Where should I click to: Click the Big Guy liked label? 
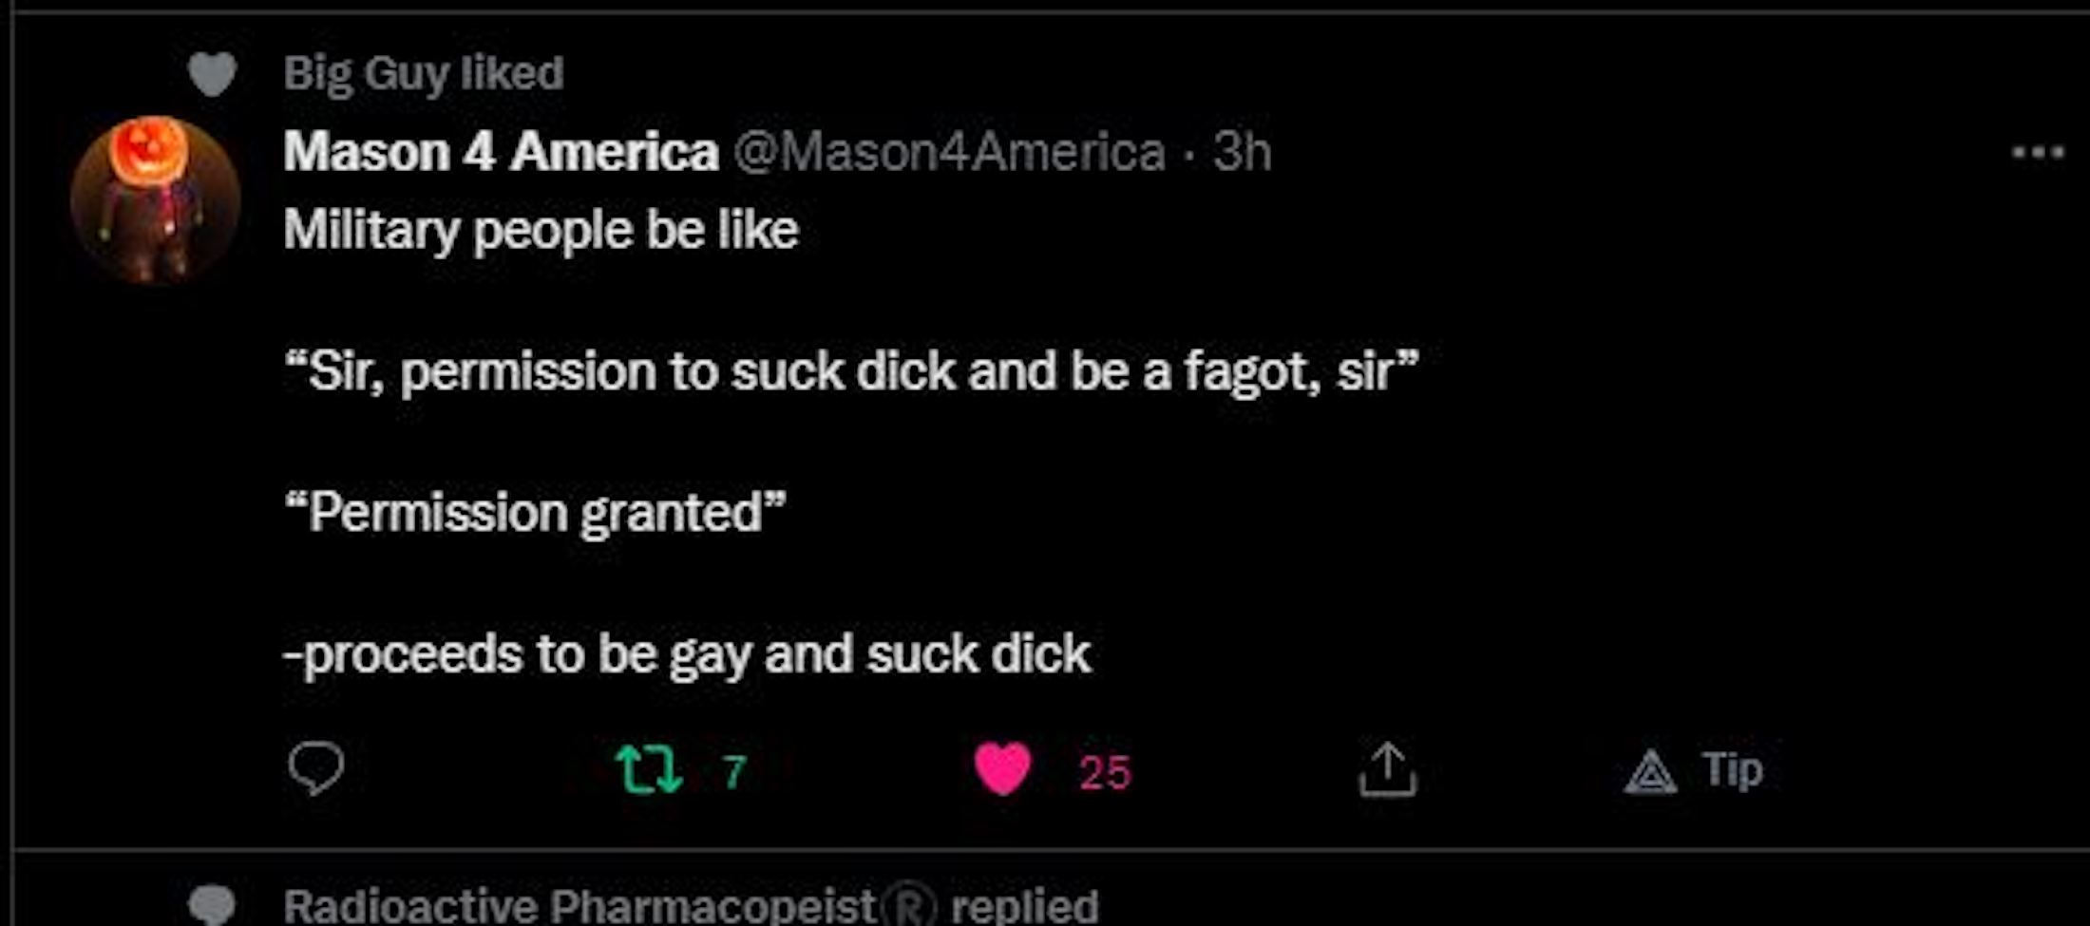click(424, 74)
